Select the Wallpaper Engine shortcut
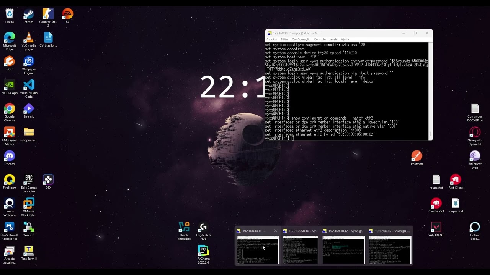490x275 pixels. coord(29,65)
